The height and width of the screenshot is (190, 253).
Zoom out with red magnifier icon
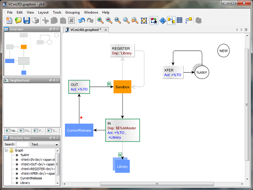[109, 21]
